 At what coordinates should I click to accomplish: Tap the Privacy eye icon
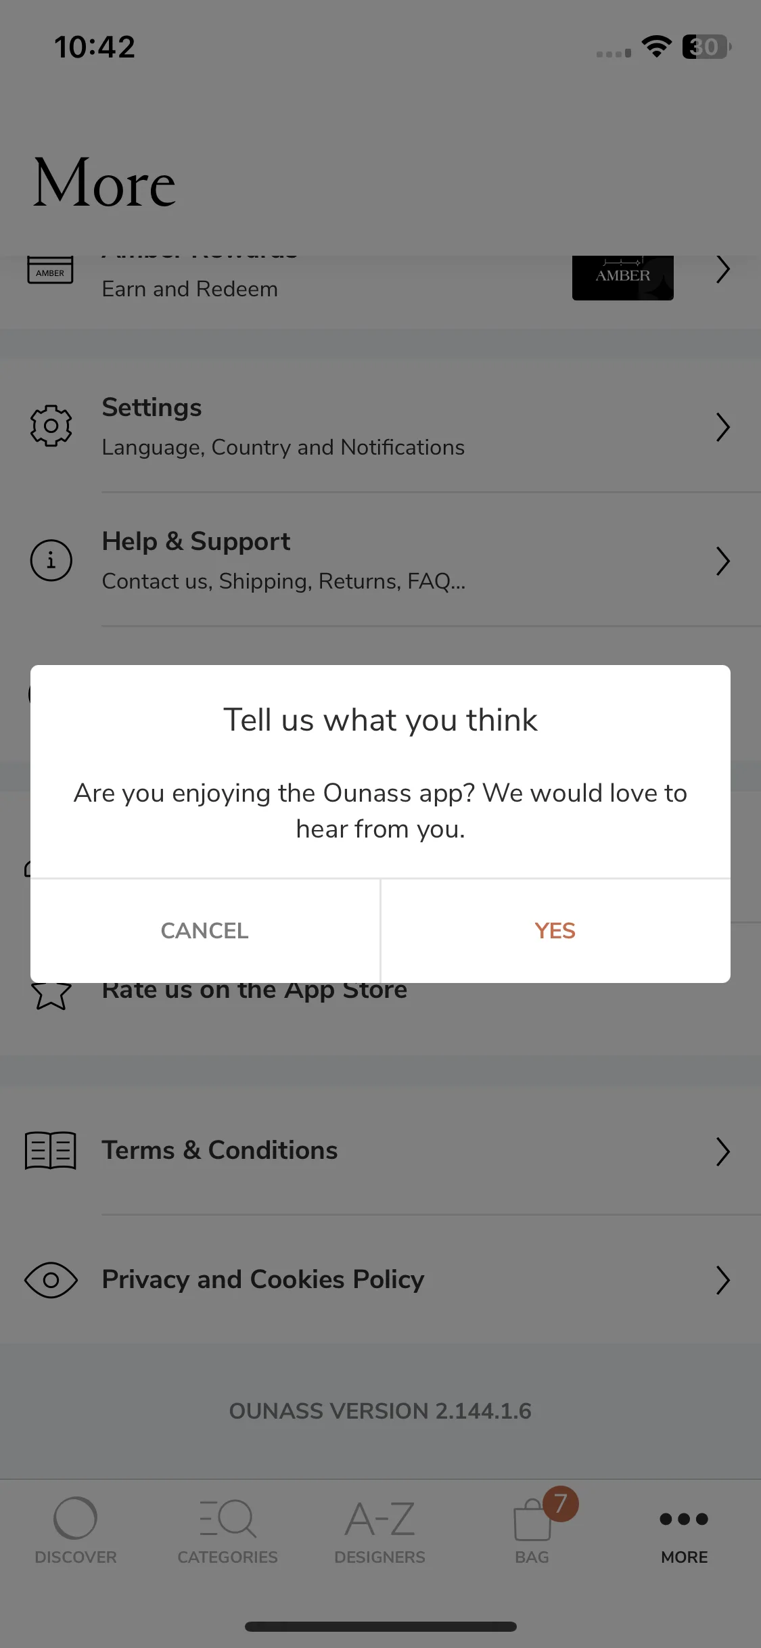51,1280
